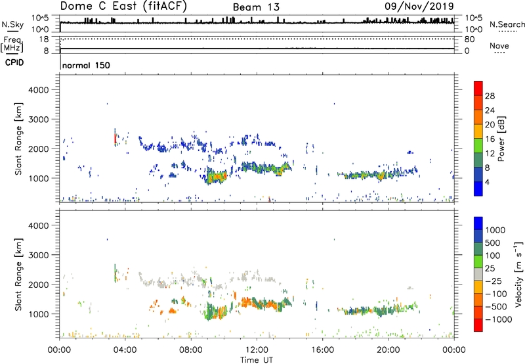This screenshot has height=364, width=525.
Task: Click the blue bottom of the Power colorbar
Action: (x=478, y=189)
